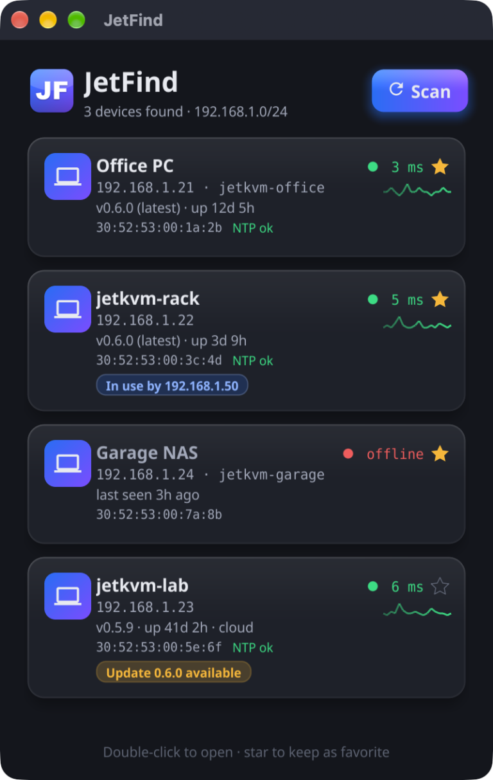This screenshot has width=493, height=780.
Task: Click 'v0.6.0 (latest) · up 12d 5h' text
Action: [175, 208]
